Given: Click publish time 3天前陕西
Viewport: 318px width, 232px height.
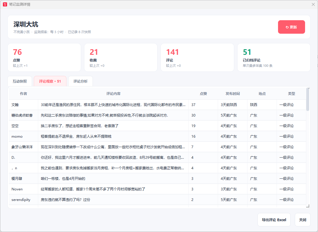Looking at the screenshot, I should (x=229, y=105).
